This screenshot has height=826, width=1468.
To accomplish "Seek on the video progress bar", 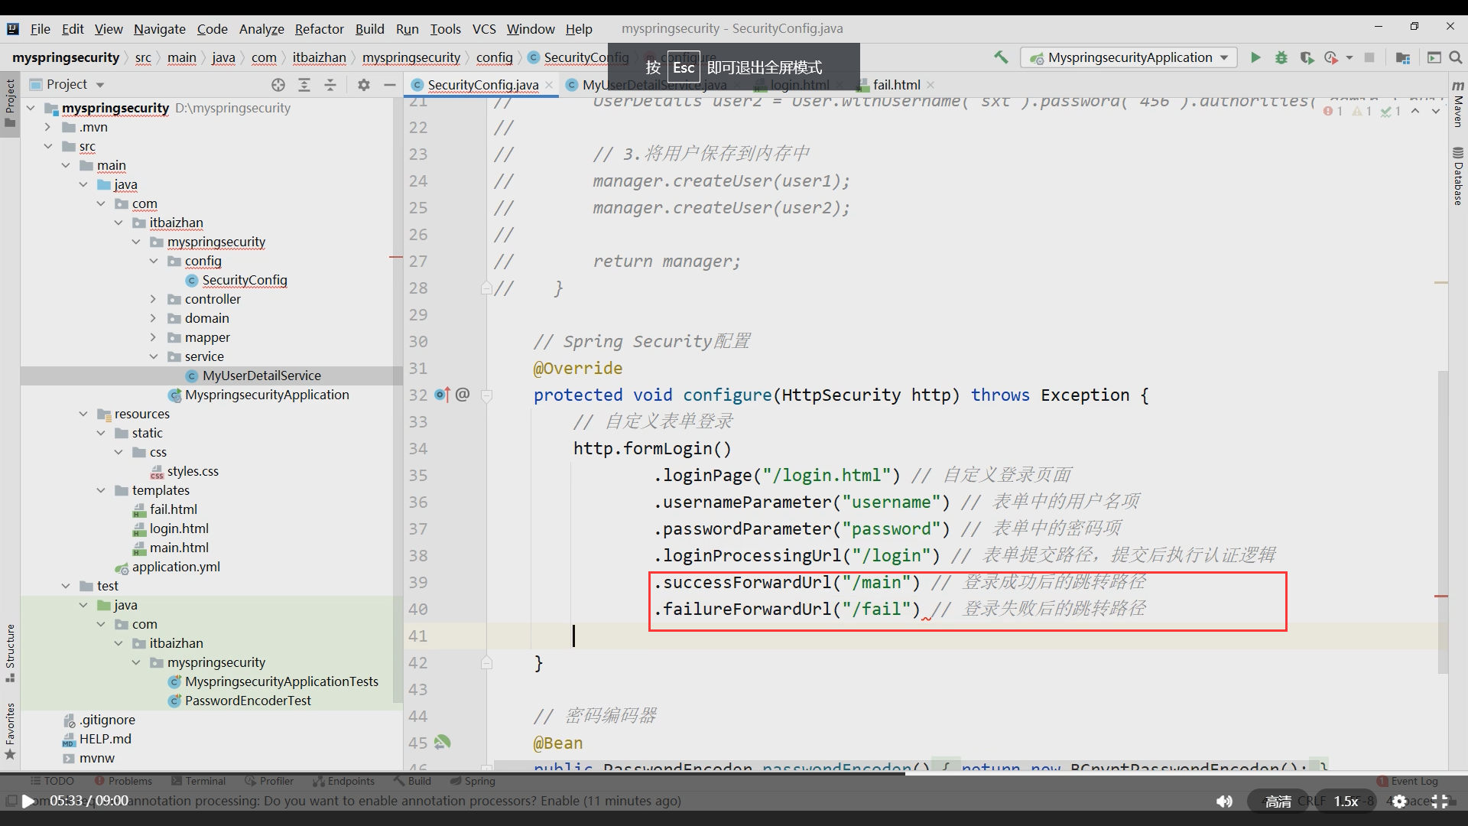I will (x=734, y=773).
